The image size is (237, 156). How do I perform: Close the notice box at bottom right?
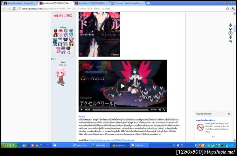[229, 114]
